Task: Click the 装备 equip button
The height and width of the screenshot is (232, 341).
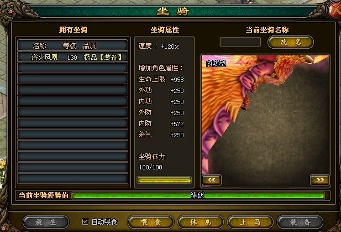Action: [300, 222]
